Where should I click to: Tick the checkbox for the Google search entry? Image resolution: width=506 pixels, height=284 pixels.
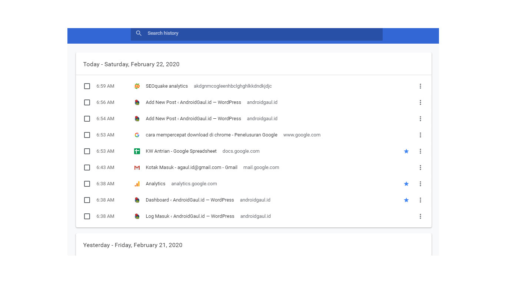click(87, 135)
